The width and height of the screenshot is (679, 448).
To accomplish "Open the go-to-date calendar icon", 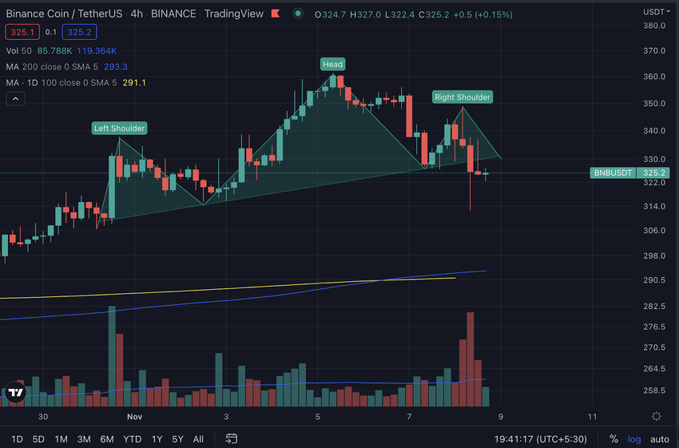I will 231,438.
